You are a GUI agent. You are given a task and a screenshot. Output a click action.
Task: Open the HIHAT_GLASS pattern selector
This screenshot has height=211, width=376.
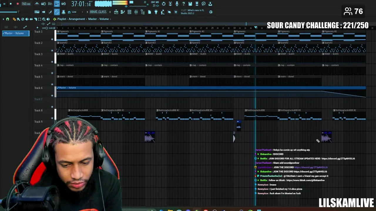[x=98, y=12]
